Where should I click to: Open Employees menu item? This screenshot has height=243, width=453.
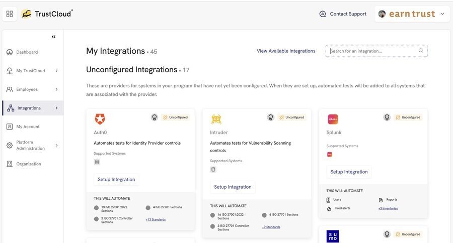click(x=27, y=89)
